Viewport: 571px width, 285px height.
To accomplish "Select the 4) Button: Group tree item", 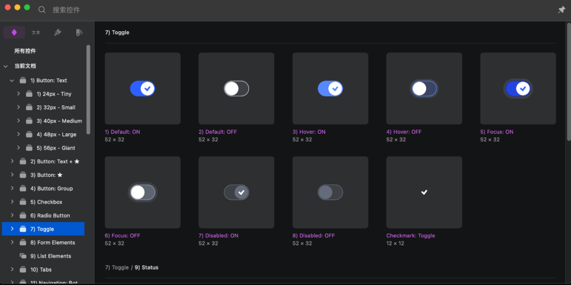I will (x=43, y=189).
